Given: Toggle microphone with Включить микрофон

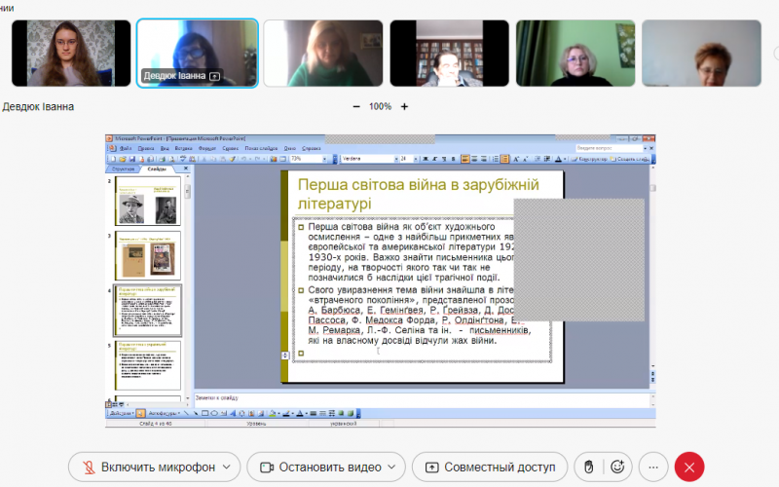Looking at the screenshot, I should click(146, 467).
